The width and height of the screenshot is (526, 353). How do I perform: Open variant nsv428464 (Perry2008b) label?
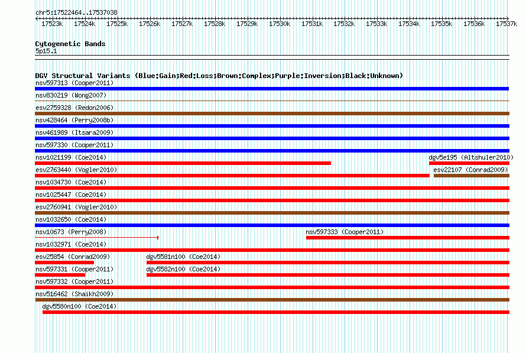(74, 120)
